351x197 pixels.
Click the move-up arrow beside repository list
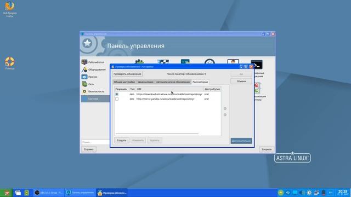(x=225, y=108)
